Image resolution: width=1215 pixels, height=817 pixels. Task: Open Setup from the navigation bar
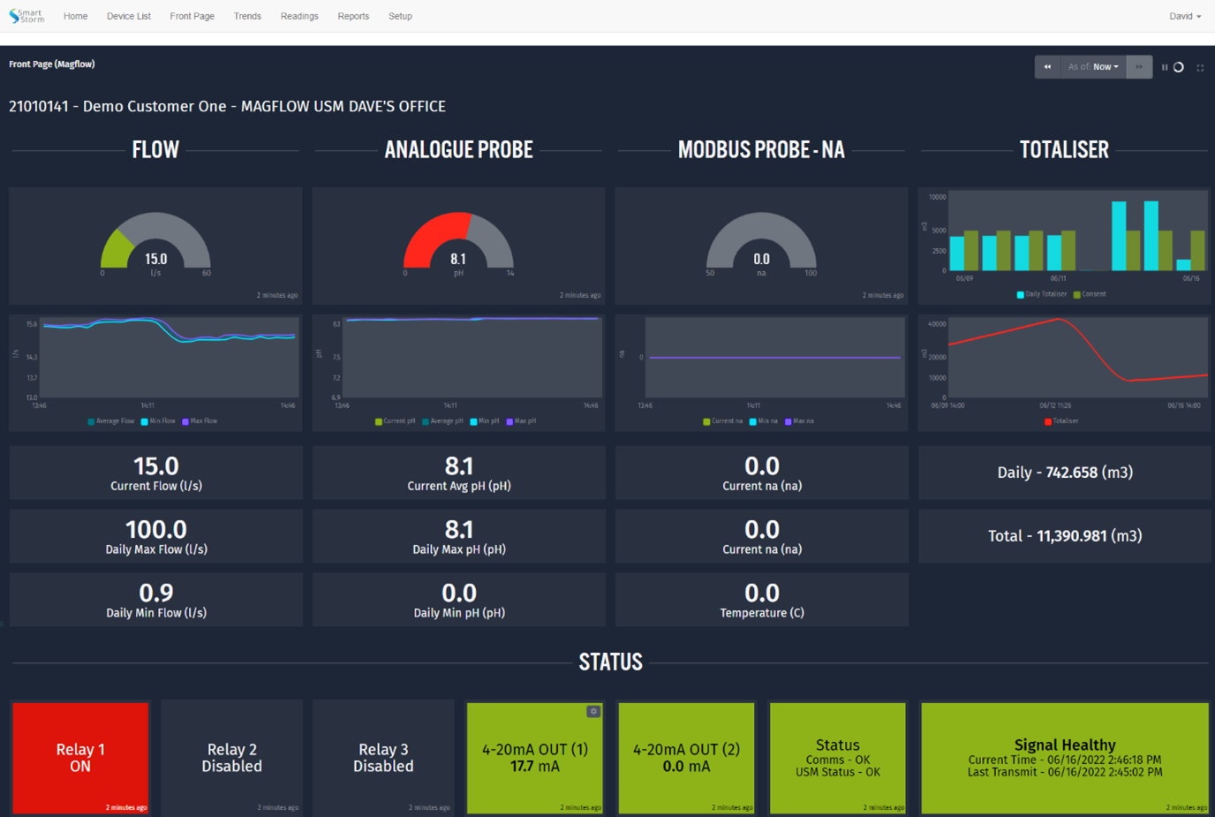click(x=400, y=15)
